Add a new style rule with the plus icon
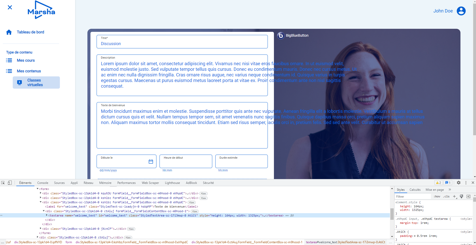Viewport: 476px width, 245px height. point(454,196)
